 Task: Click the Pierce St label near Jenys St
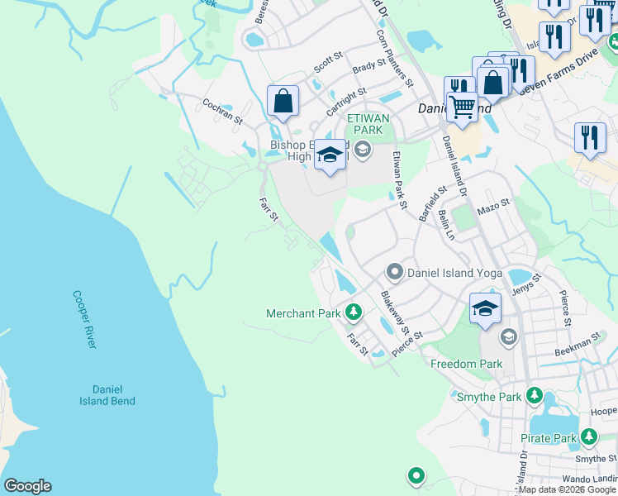[565, 308]
